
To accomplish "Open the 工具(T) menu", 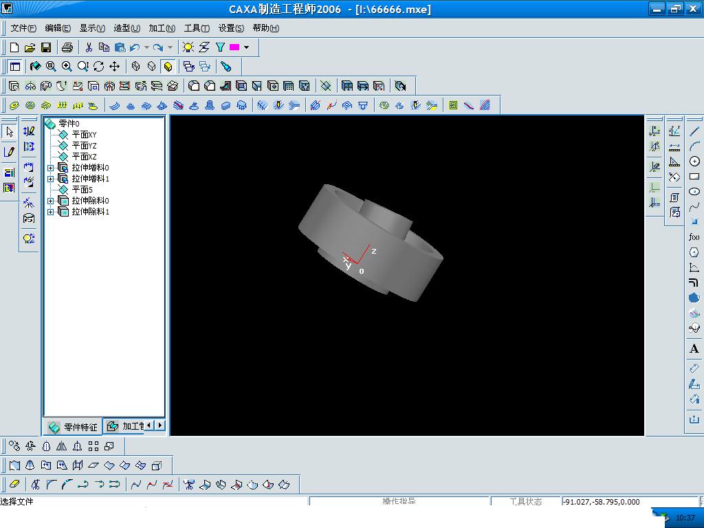I will pos(197,27).
